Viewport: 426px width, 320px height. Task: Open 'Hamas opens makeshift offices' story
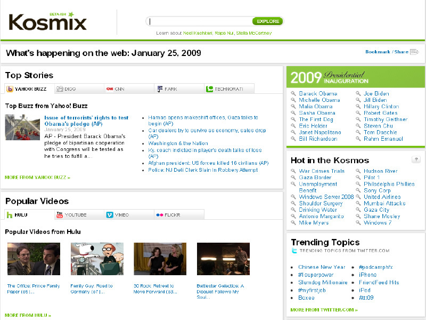(203, 121)
